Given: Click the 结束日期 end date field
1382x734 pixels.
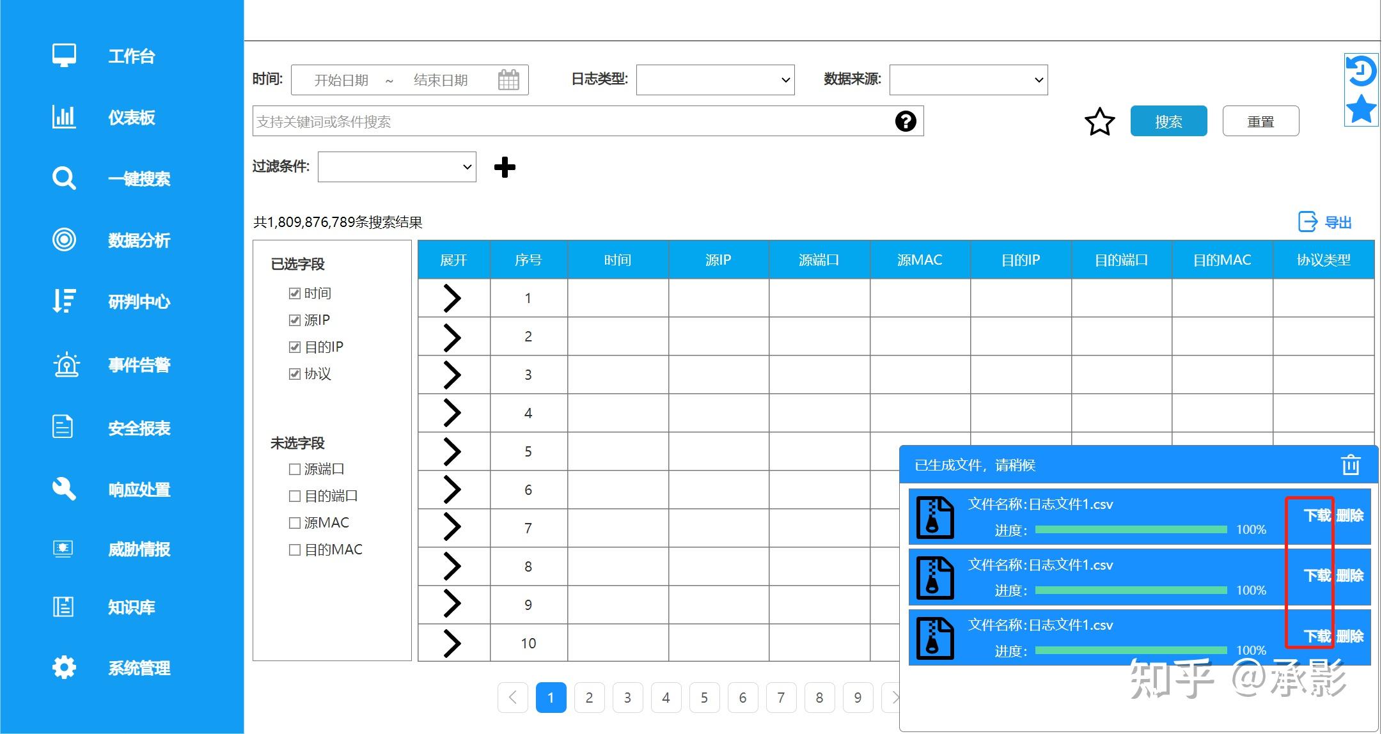Looking at the screenshot, I should tap(441, 80).
